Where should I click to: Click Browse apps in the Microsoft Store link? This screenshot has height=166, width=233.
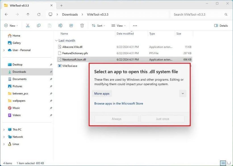pyautogui.click(x=118, y=104)
